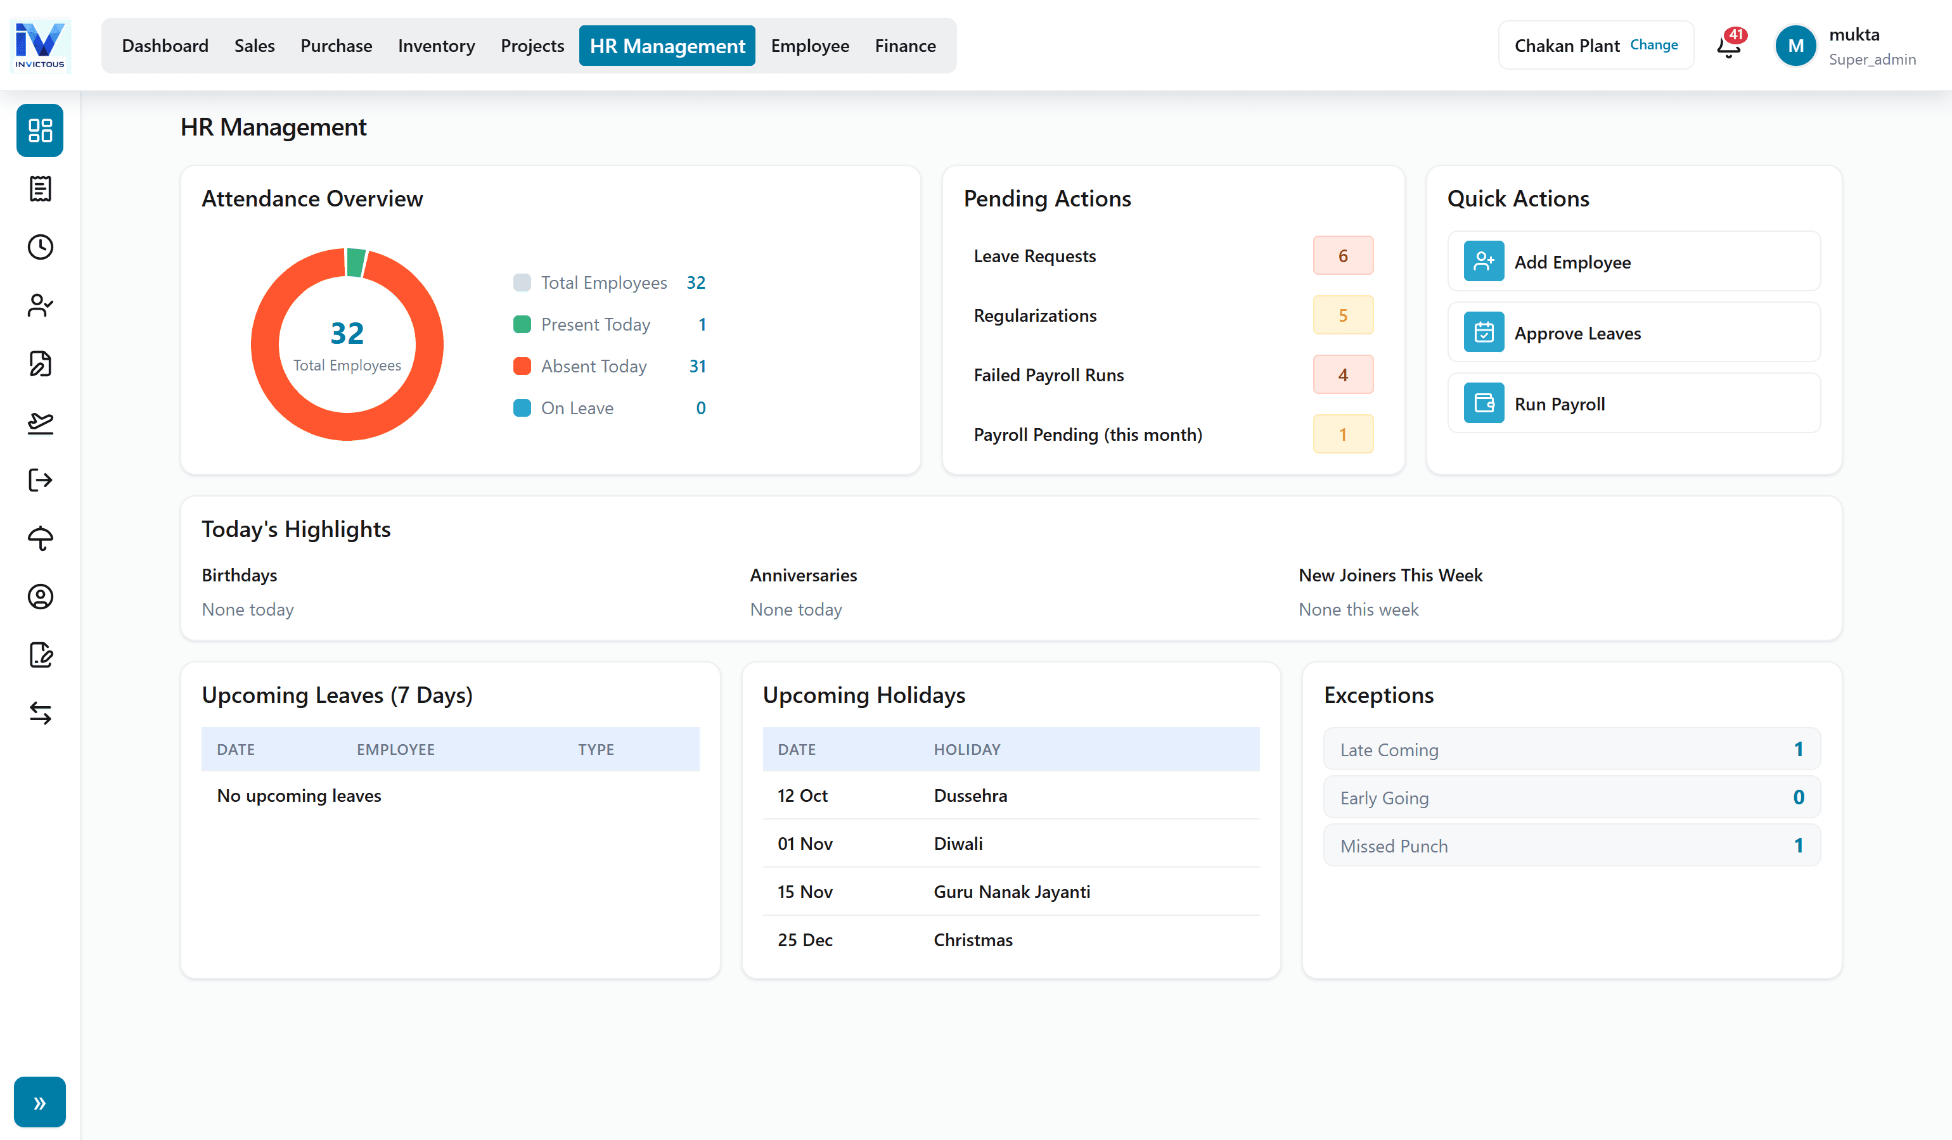Open the file edit pen sidebar icon

41,655
